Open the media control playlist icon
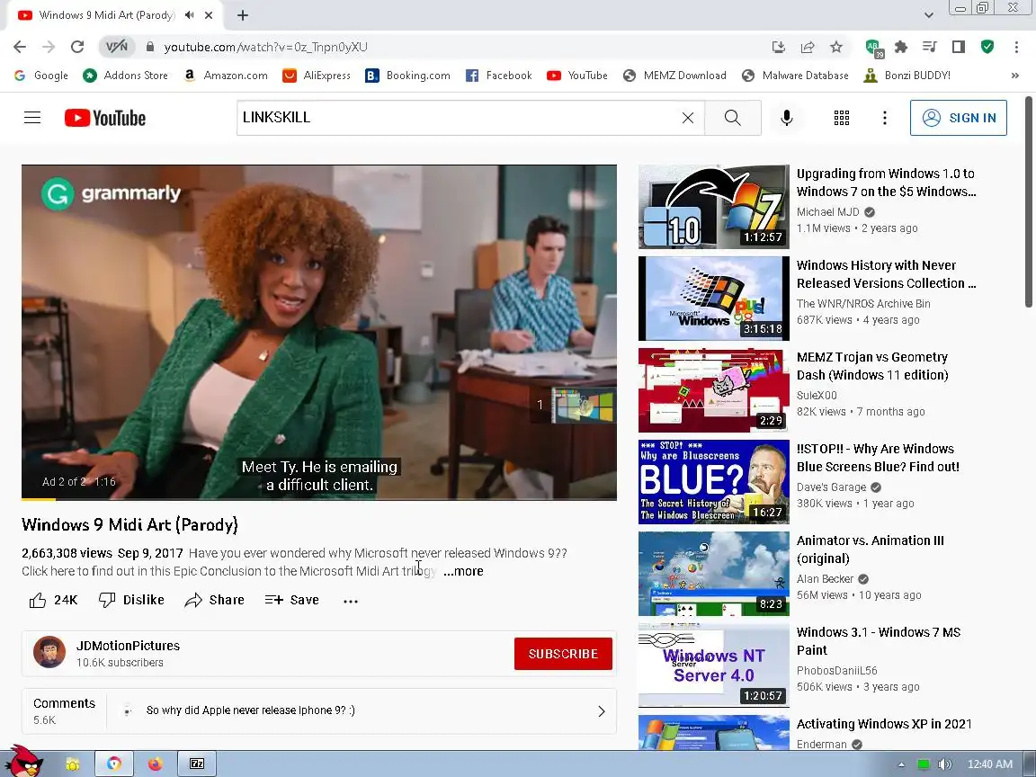This screenshot has width=1036, height=777. (x=930, y=47)
